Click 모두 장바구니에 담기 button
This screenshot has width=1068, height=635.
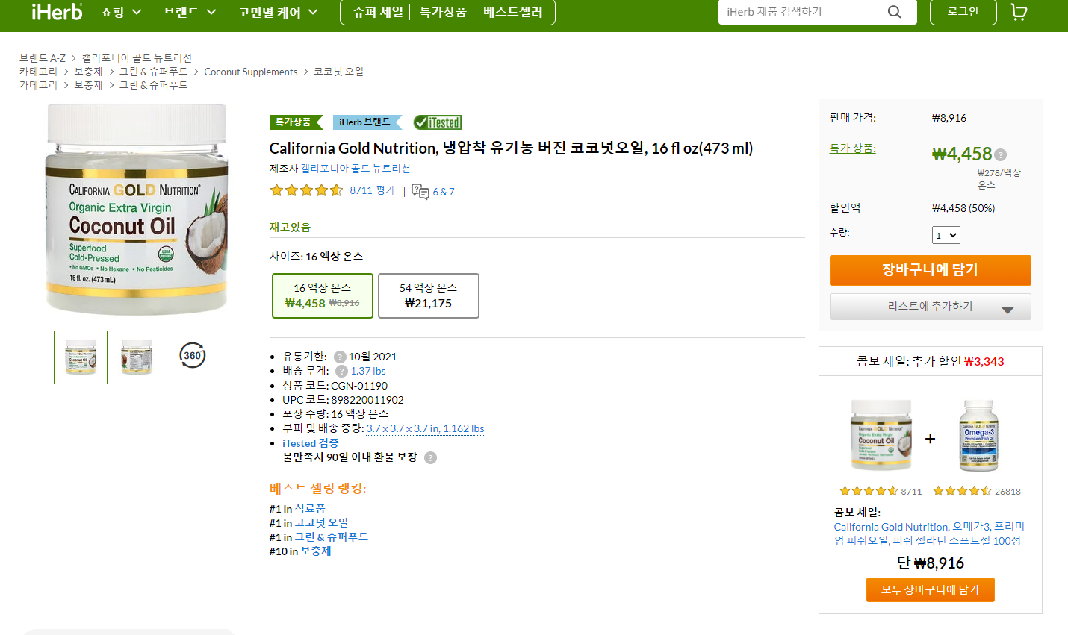tap(931, 589)
